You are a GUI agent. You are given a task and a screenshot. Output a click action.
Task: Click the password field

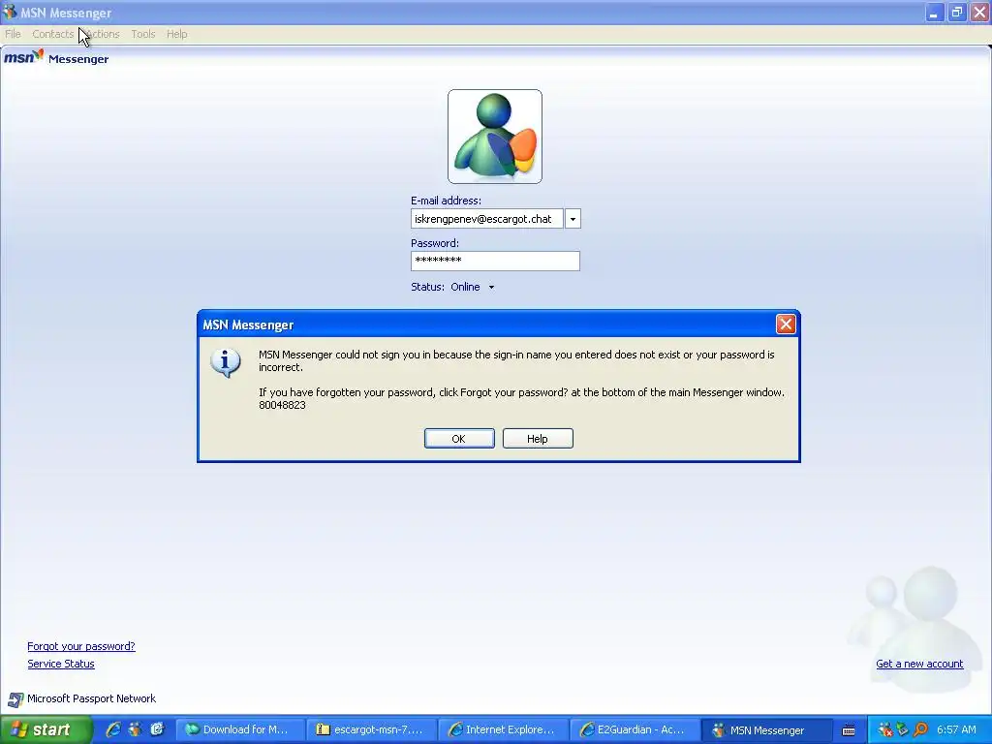[495, 261]
